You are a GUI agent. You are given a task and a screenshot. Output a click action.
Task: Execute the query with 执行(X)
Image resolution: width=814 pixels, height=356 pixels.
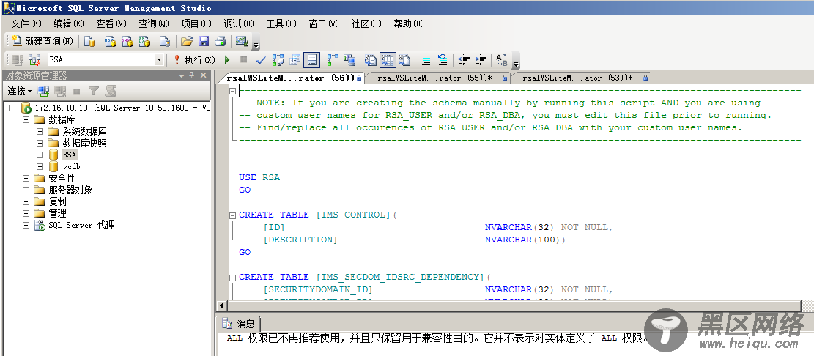click(193, 60)
